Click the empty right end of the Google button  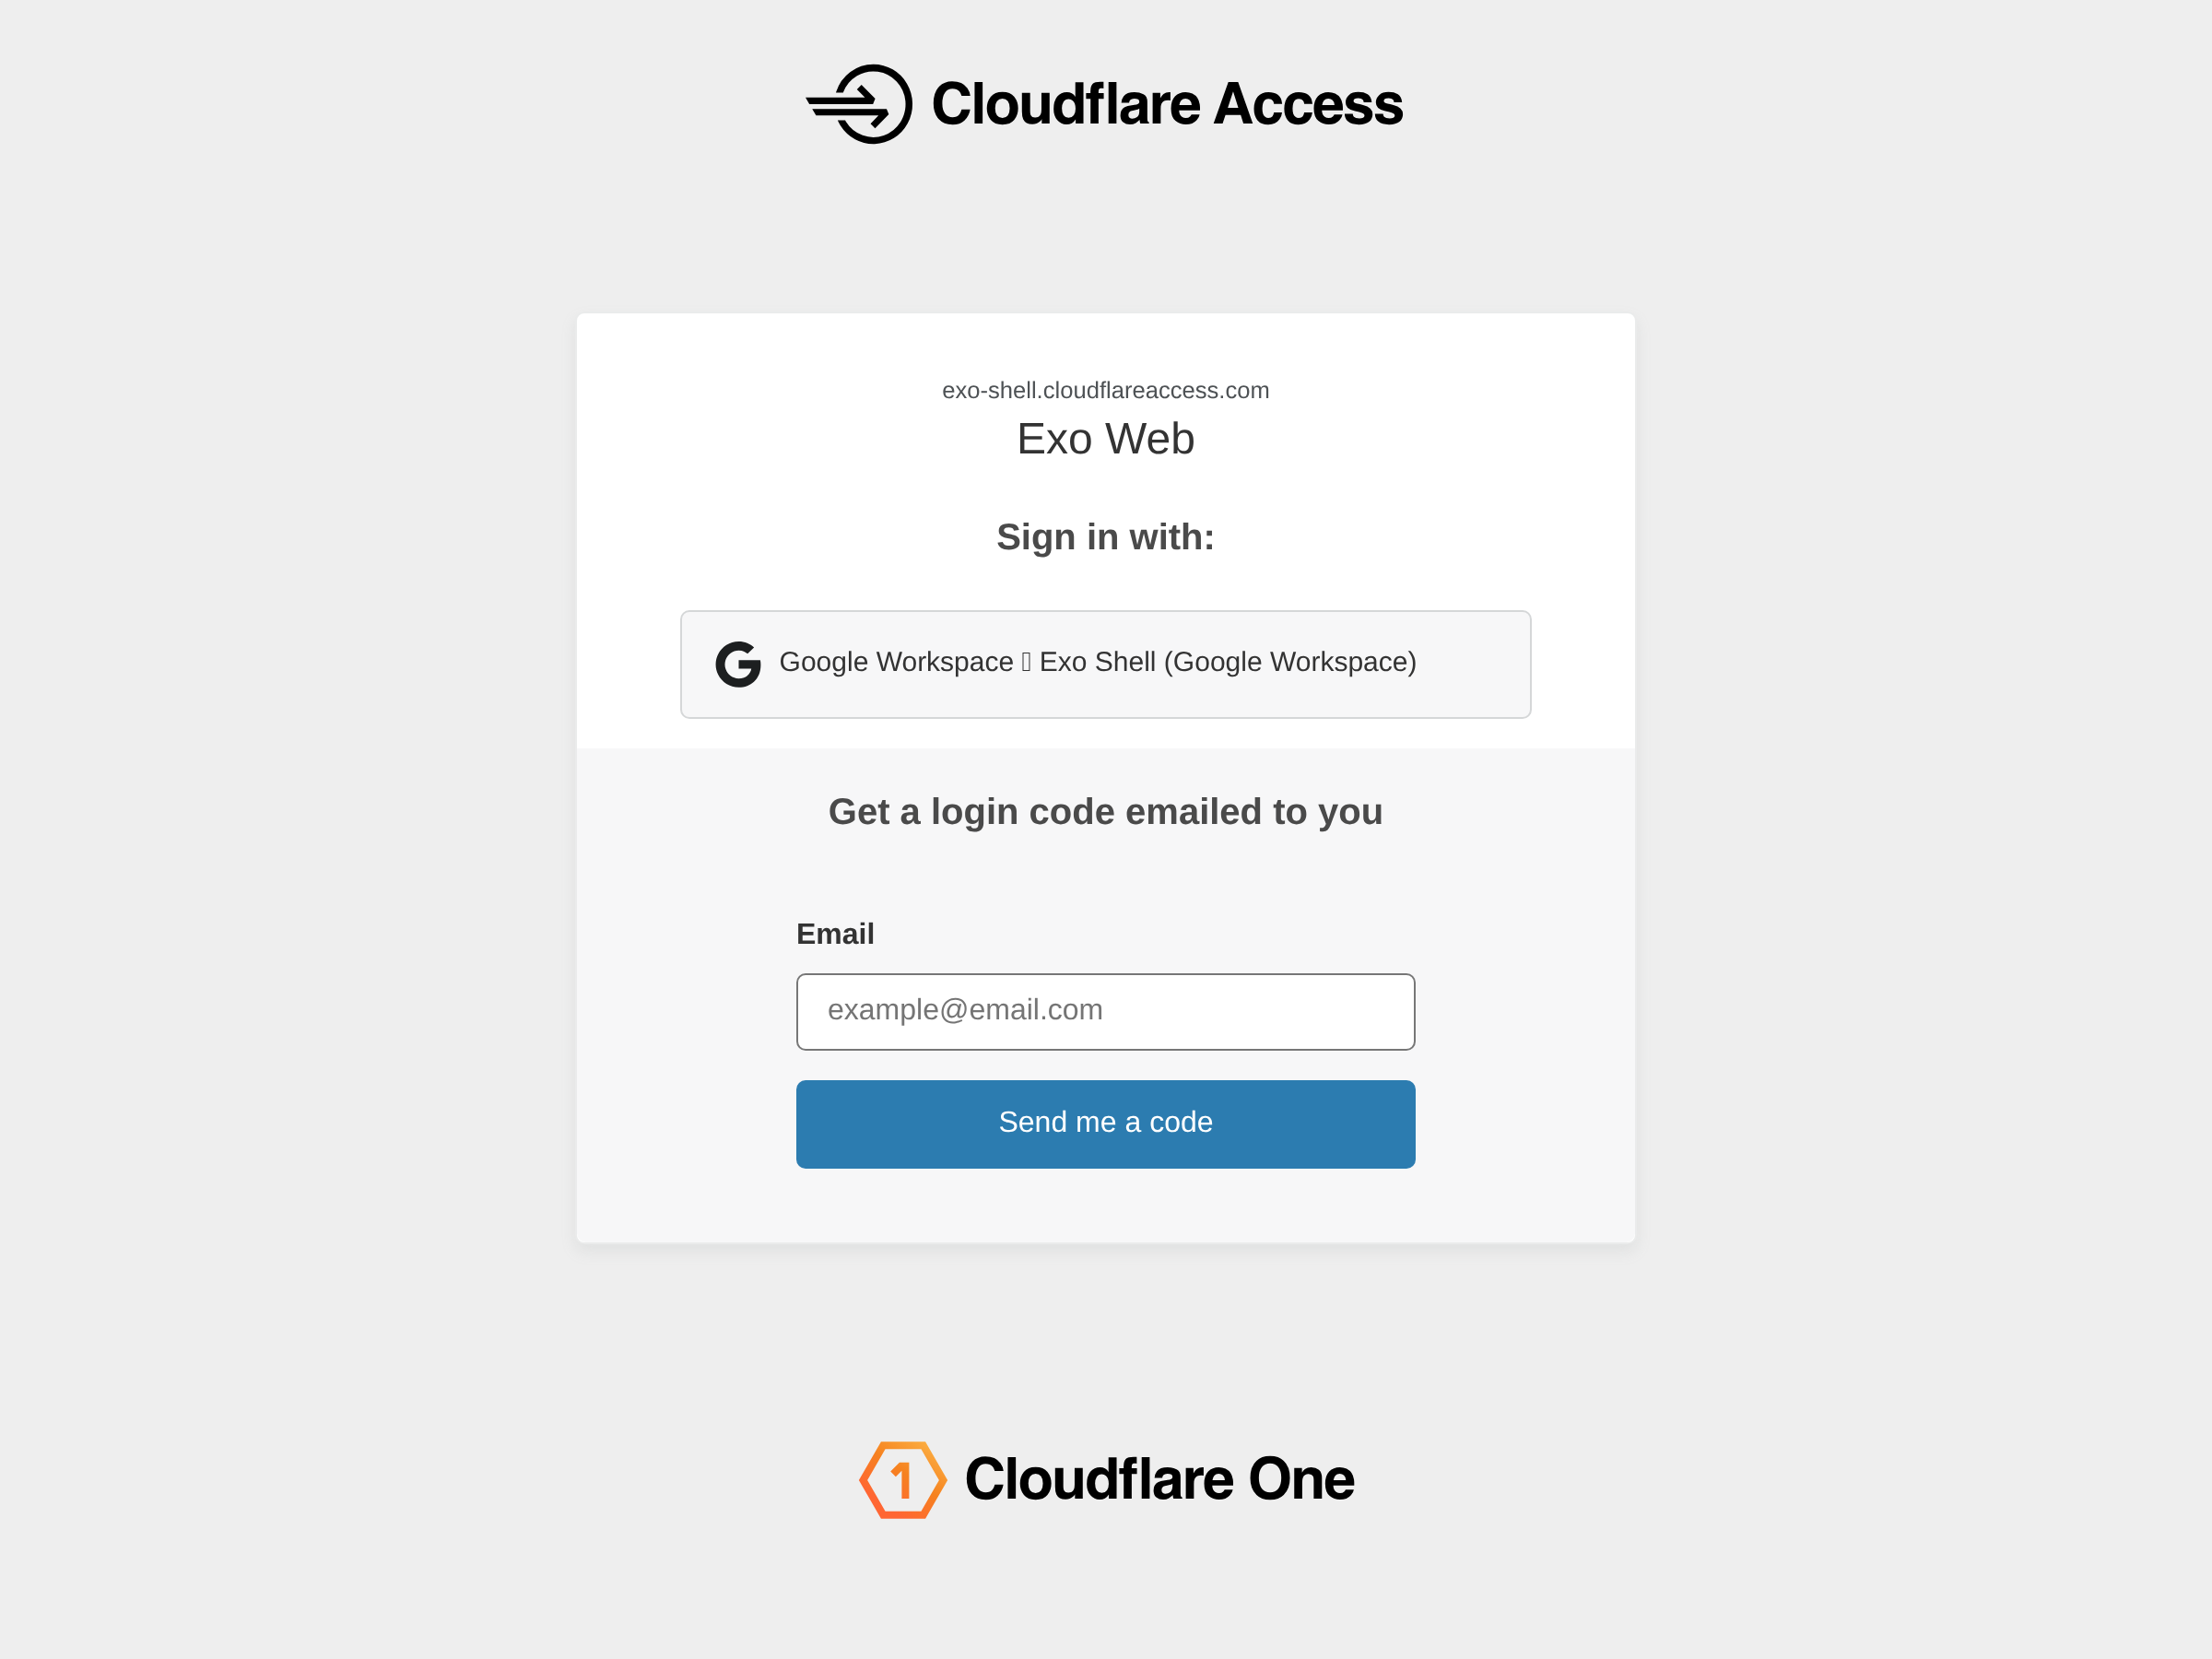pyautogui.click(x=1478, y=664)
